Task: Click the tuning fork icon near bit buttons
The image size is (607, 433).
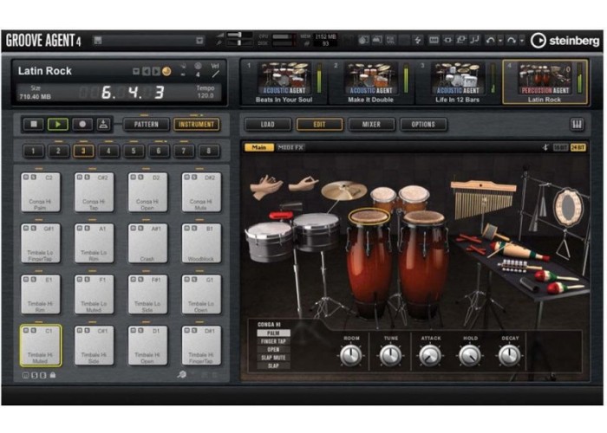Action: (x=545, y=147)
